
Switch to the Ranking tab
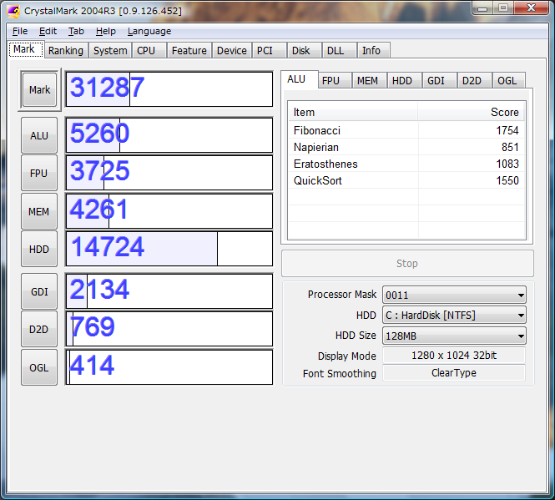[x=65, y=50]
